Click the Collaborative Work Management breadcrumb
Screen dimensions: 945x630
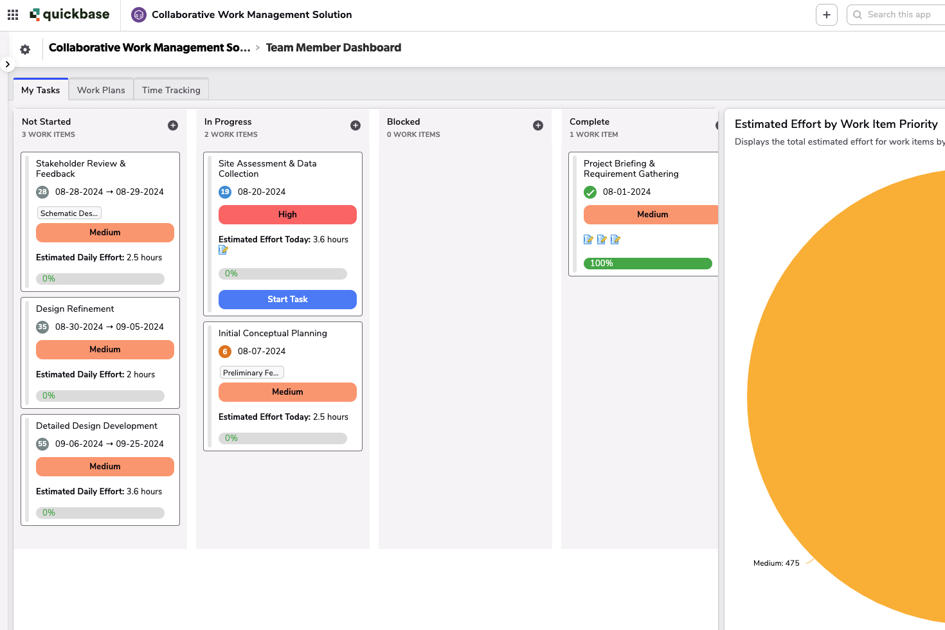pyautogui.click(x=149, y=48)
